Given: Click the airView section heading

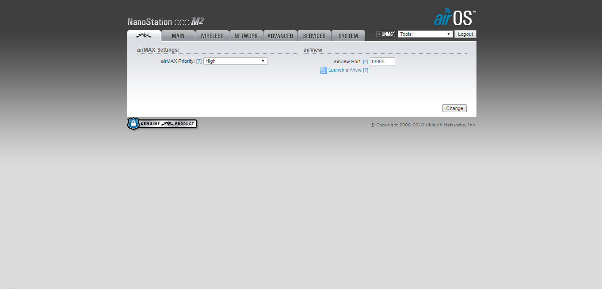Looking at the screenshot, I should 313,50.
